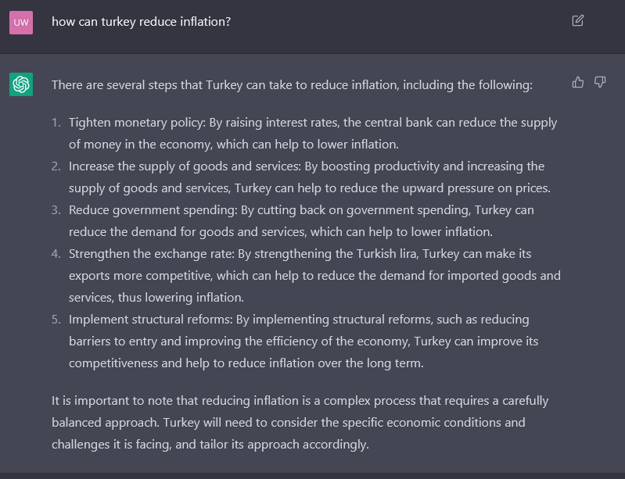
Task: Click the 'Strengthen the exchange rate' item
Action: [315, 275]
